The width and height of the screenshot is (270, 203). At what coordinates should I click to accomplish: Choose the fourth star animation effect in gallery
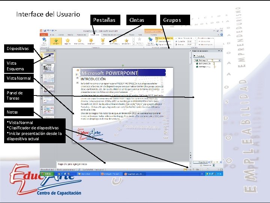click(91, 41)
